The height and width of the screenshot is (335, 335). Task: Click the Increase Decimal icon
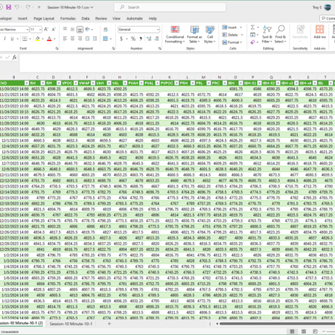tap(149, 39)
